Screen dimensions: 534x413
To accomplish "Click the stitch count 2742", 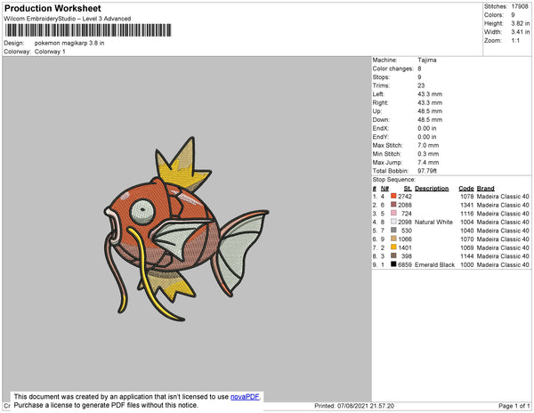I will pyautogui.click(x=405, y=197).
